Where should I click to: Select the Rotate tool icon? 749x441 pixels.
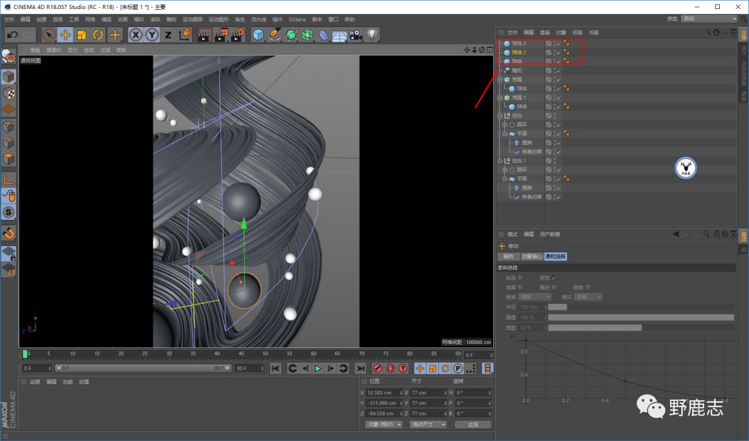click(98, 35)
